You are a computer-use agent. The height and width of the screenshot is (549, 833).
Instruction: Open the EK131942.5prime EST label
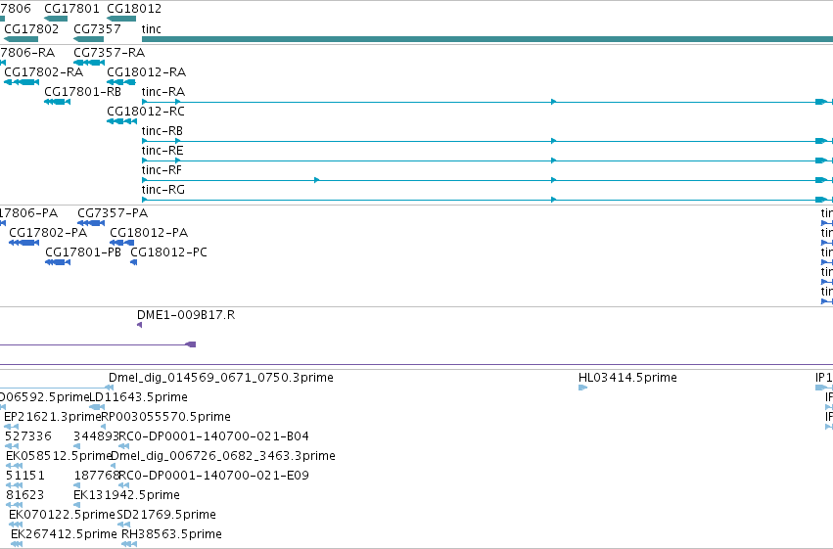[x=126, y=496]
